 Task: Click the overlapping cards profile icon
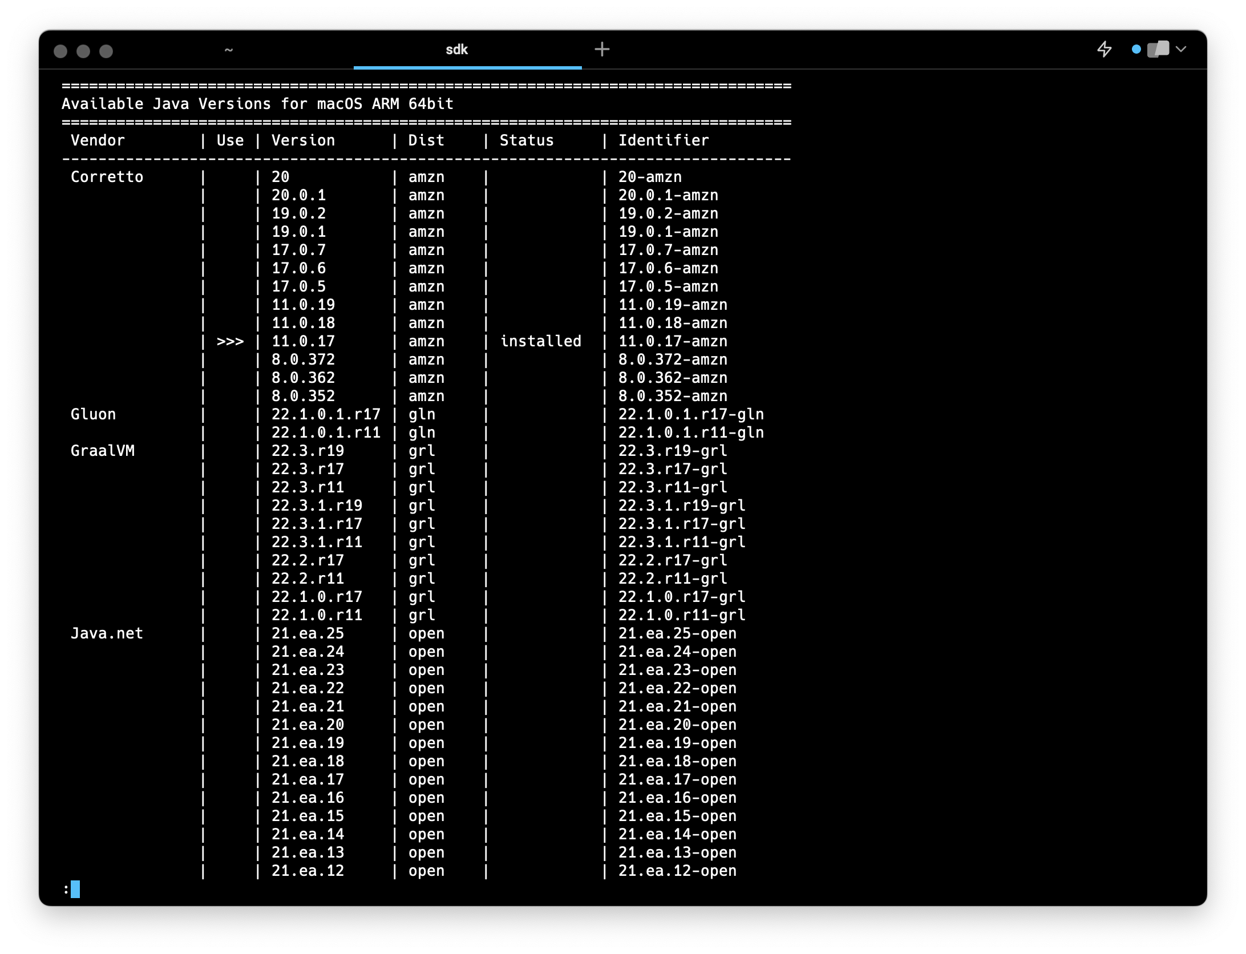point(1158,50)
